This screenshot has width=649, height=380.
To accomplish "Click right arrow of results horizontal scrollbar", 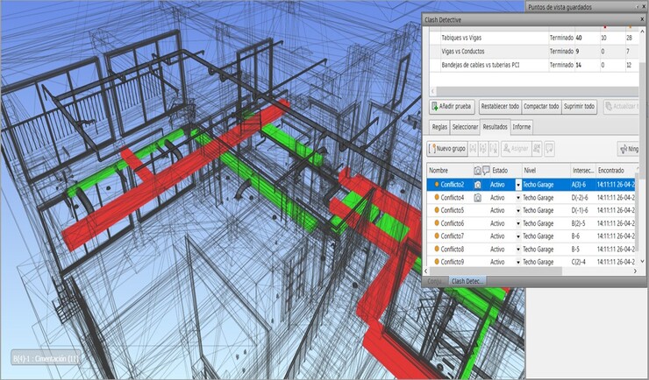I will 635,271.
